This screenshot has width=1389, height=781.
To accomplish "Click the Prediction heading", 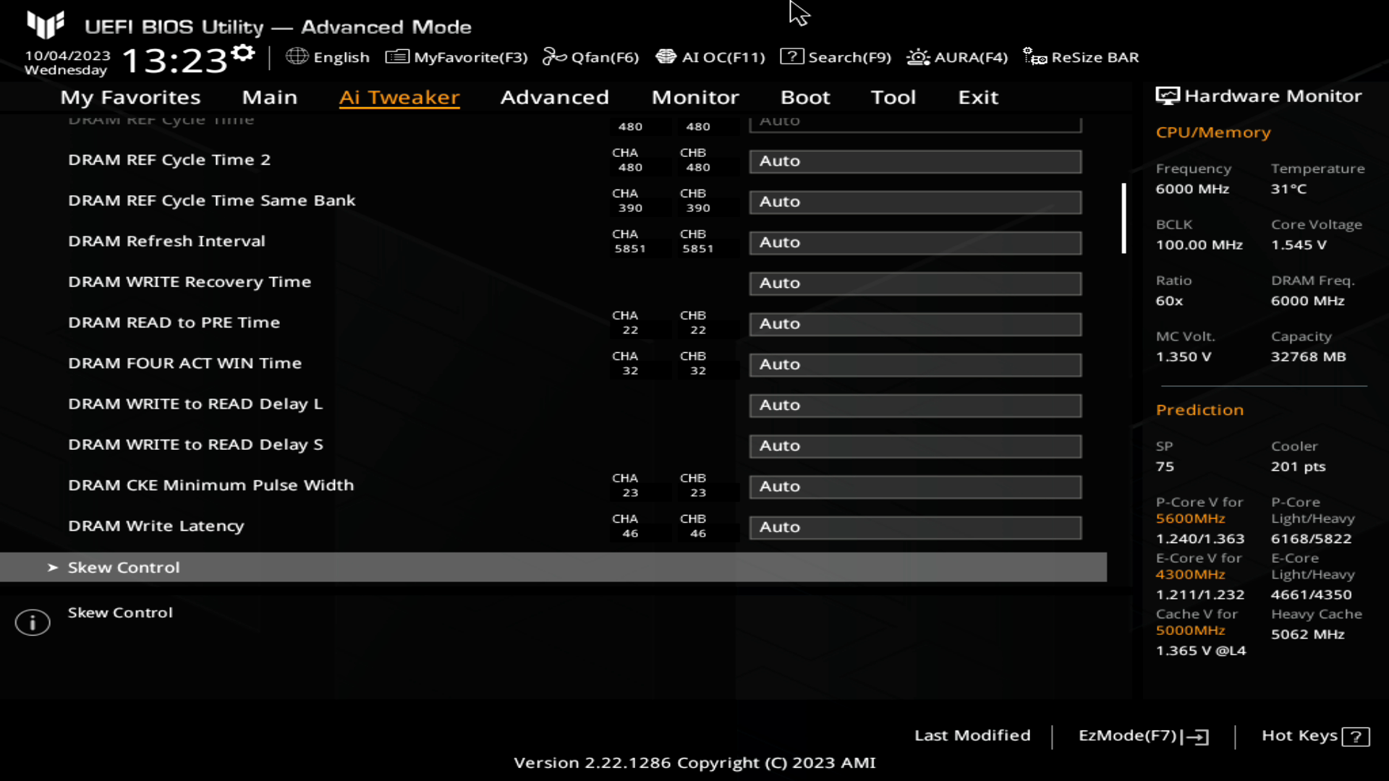I will point(1199,410).
